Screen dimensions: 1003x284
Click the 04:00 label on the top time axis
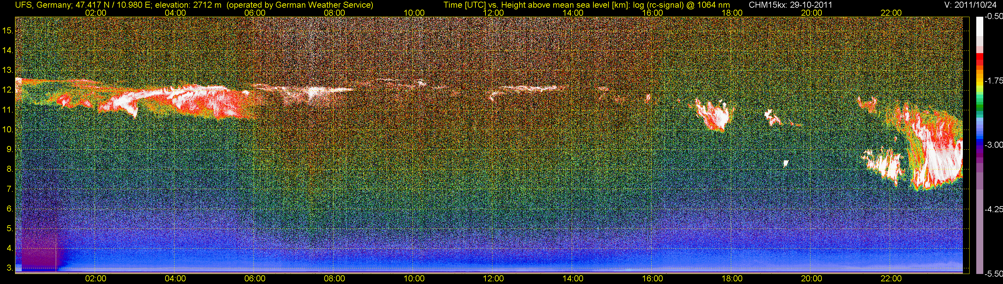(175, 13)
